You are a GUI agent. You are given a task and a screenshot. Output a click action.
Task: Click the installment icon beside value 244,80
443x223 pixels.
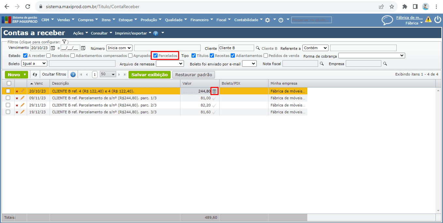[x=214, y=91]
